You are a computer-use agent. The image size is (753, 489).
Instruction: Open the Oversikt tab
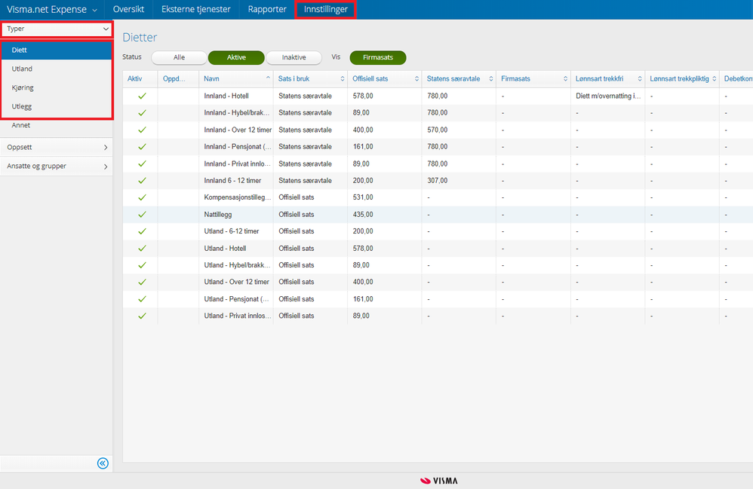point(129,9)
